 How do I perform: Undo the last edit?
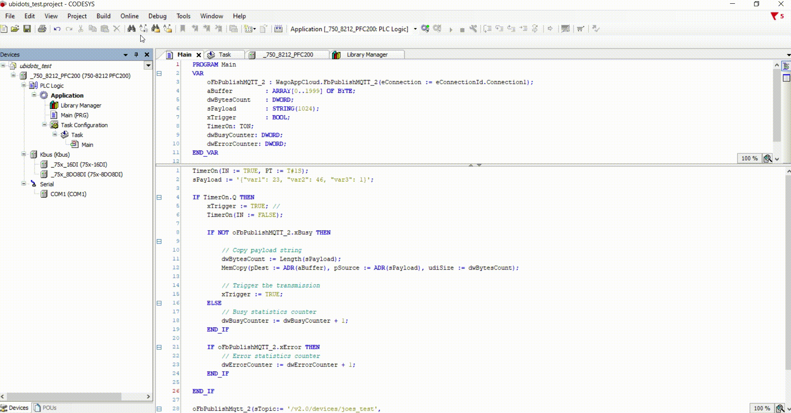coord(57,29)
